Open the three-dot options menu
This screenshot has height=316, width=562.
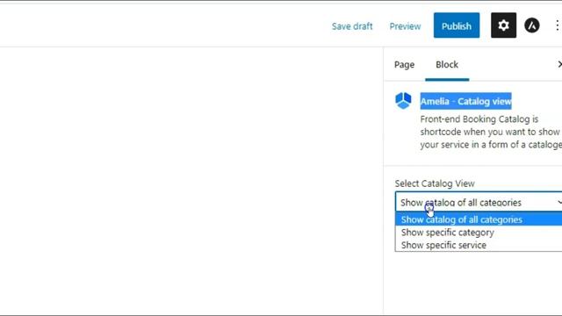click(x=557, y=25)
